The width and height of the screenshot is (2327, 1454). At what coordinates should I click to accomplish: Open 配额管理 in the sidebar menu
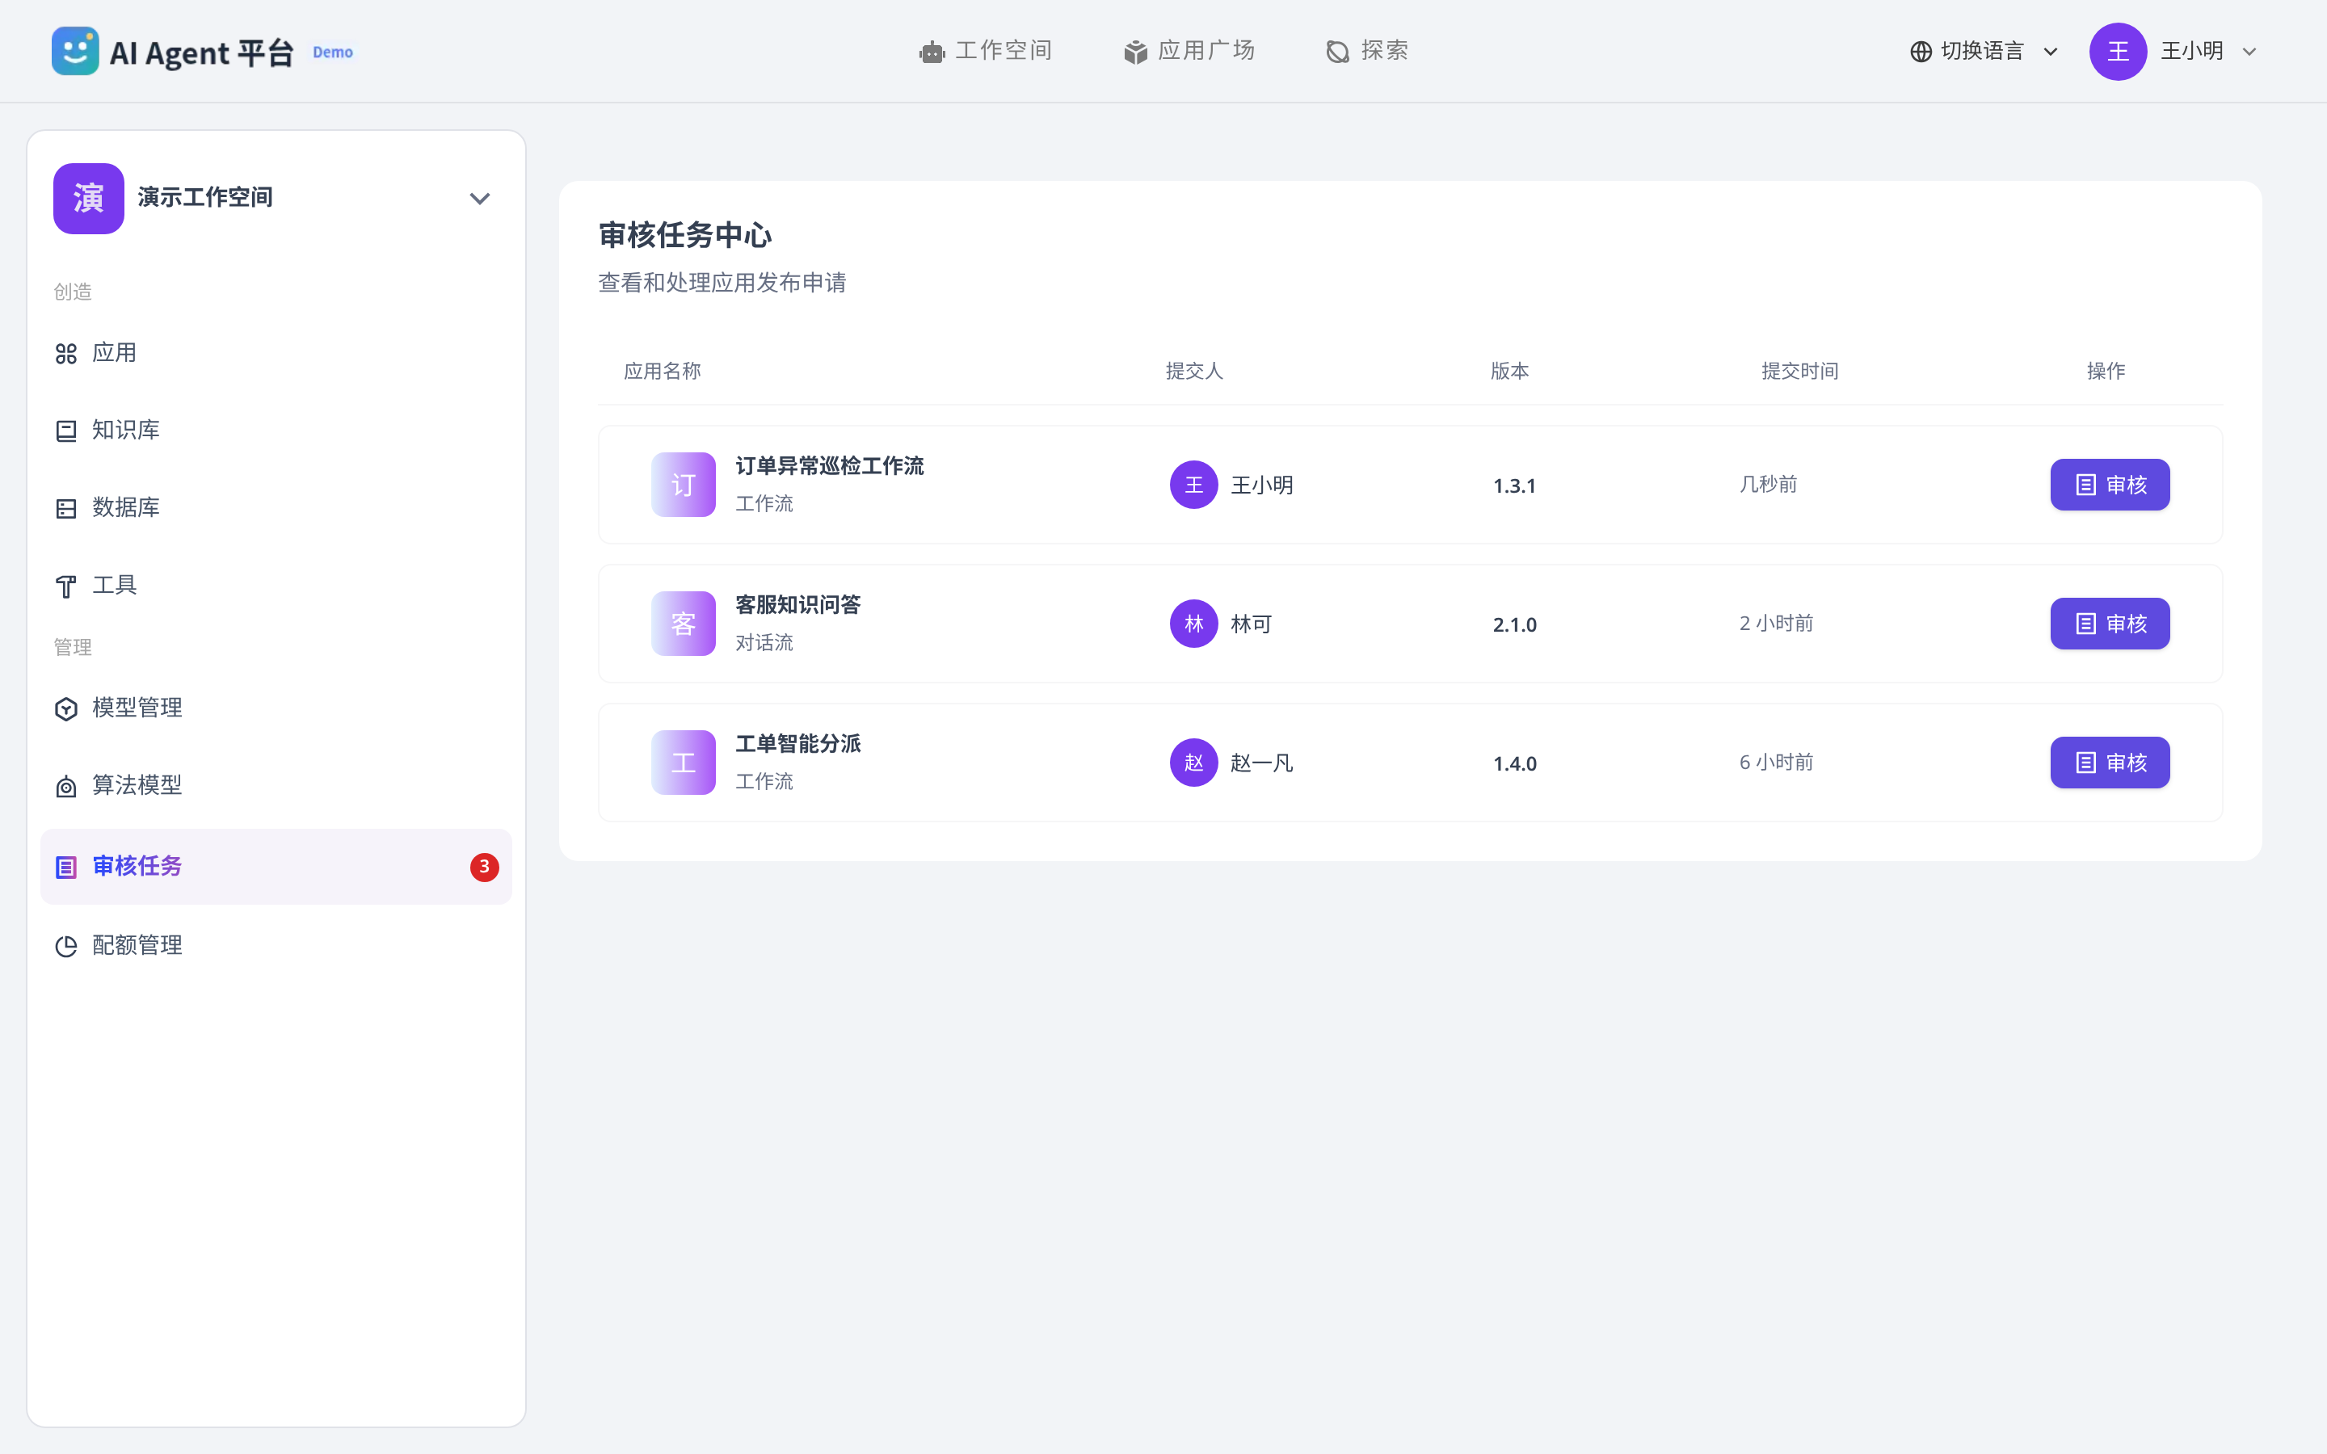[x=276, y=945]
